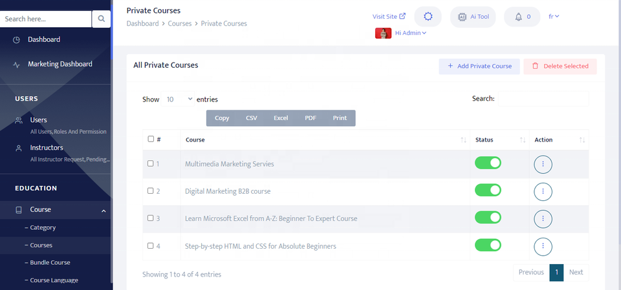Screen dimensions: 621x290
Task: Check the checkbox for row 2
Action: [x=151, y=191]
